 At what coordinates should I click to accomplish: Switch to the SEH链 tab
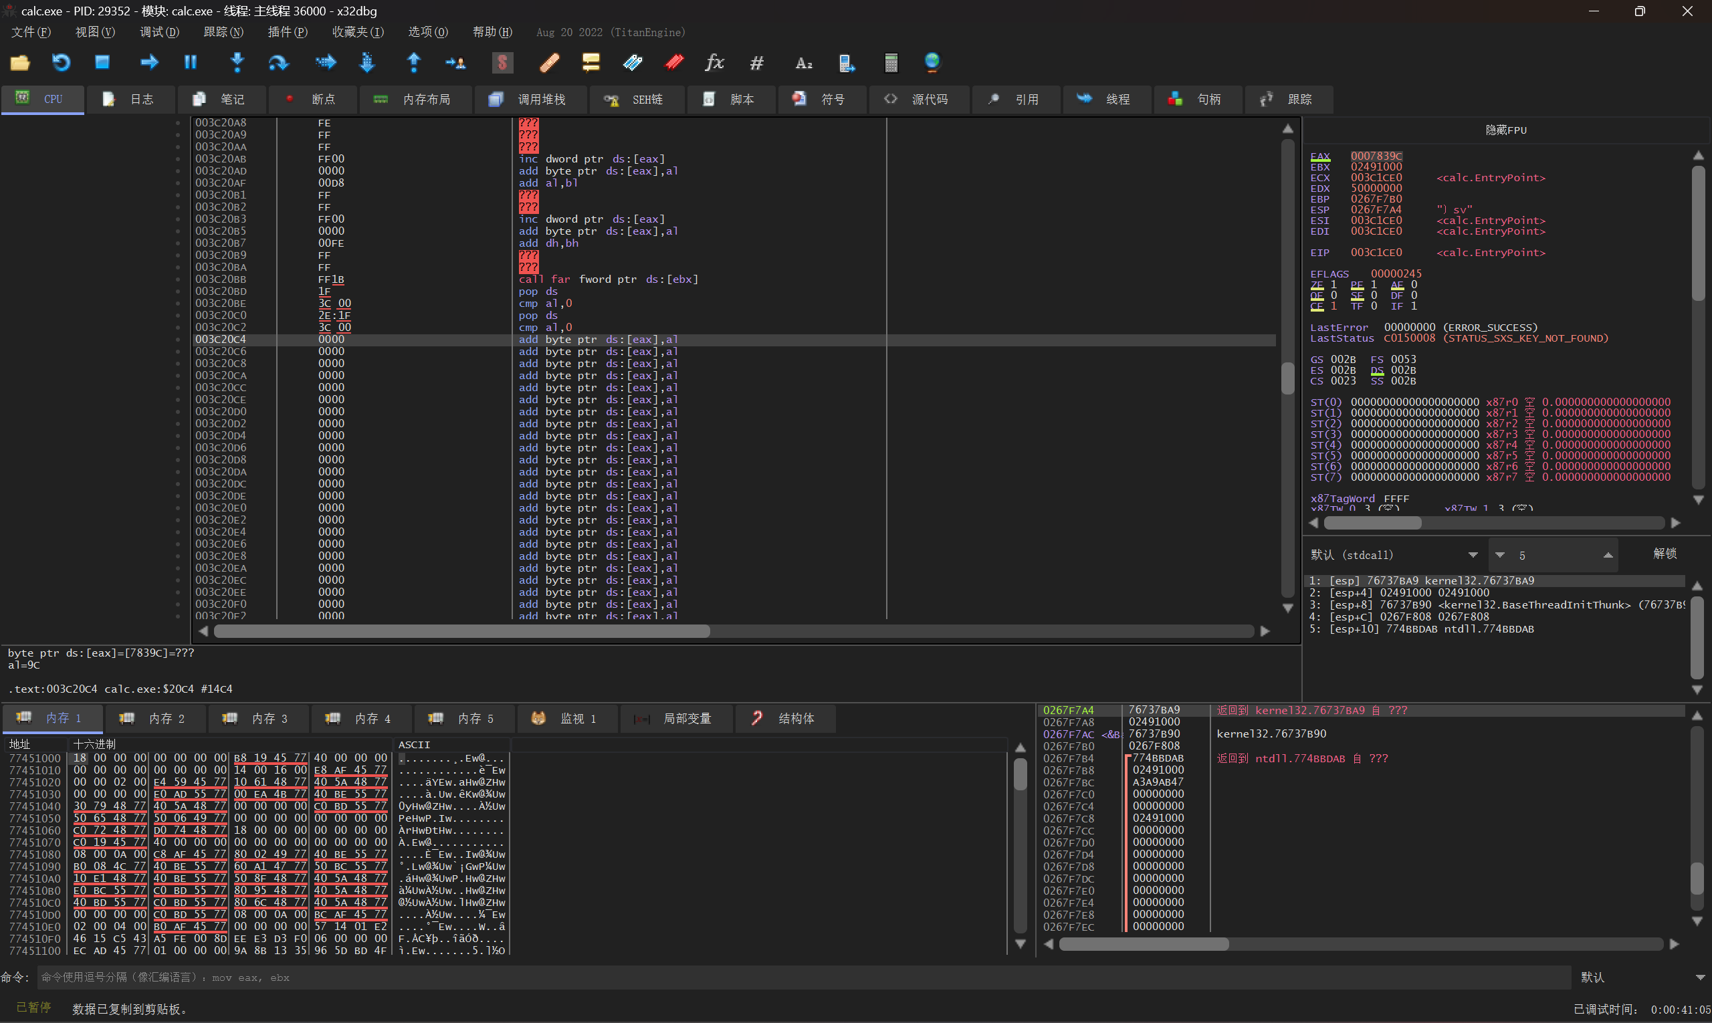(x=637, y=99)
